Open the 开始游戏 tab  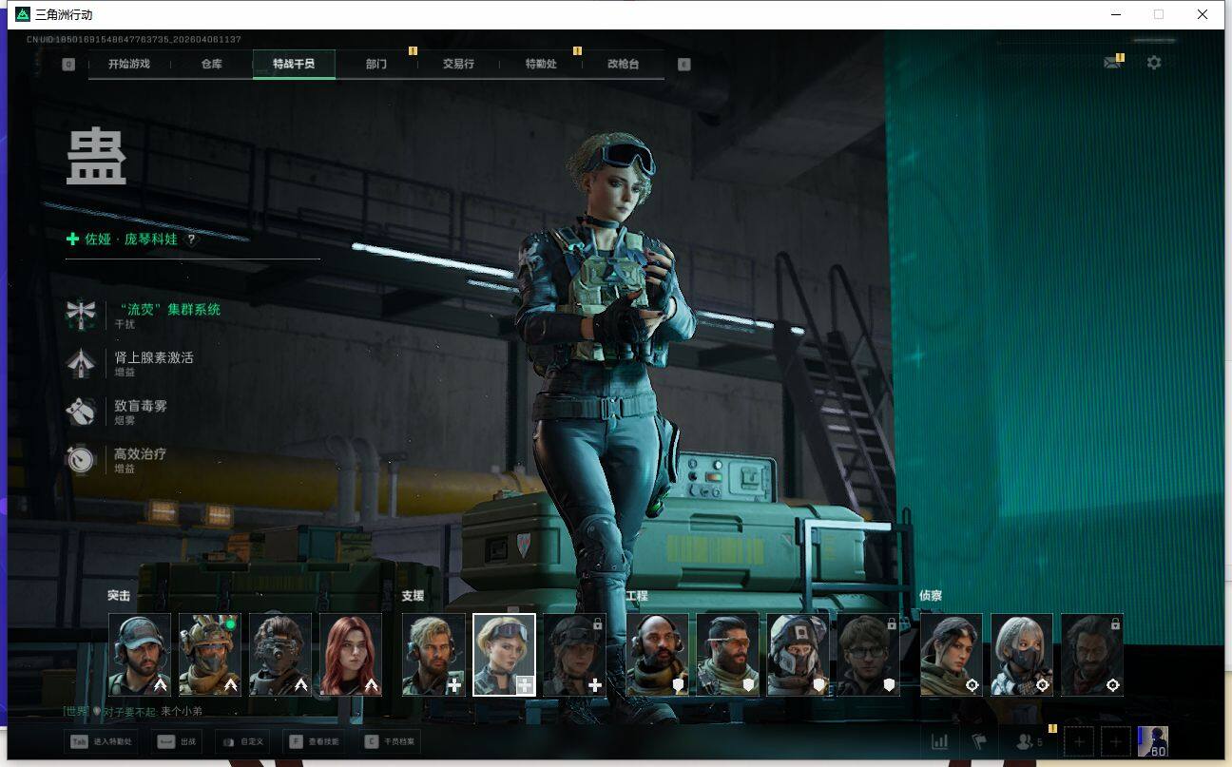[129, 64]
